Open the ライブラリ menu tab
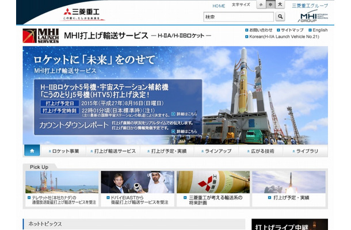Image resolution: width=351 pixels, height=230 pixels. point(306,151)
